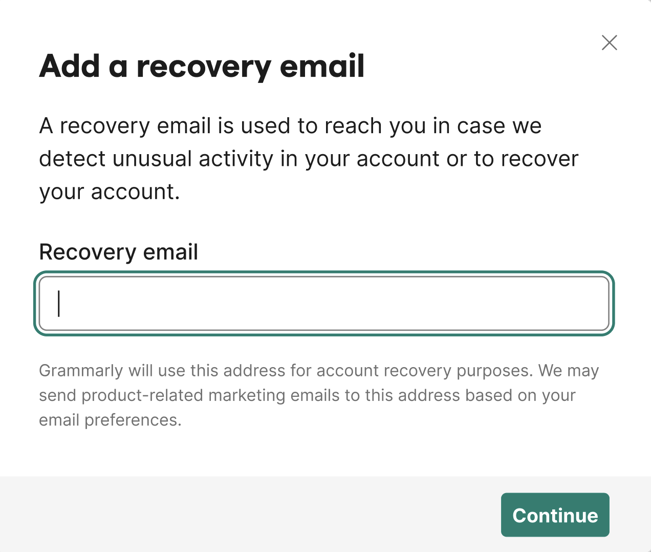Screen dimensions: 651x552
Task: Click the X icon in the corner
Action: [609, 43]
